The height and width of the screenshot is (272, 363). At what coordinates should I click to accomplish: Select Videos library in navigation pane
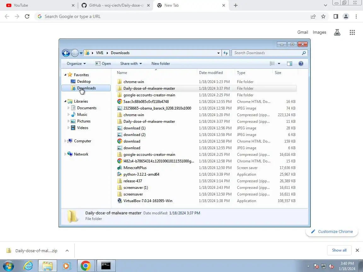83,128
